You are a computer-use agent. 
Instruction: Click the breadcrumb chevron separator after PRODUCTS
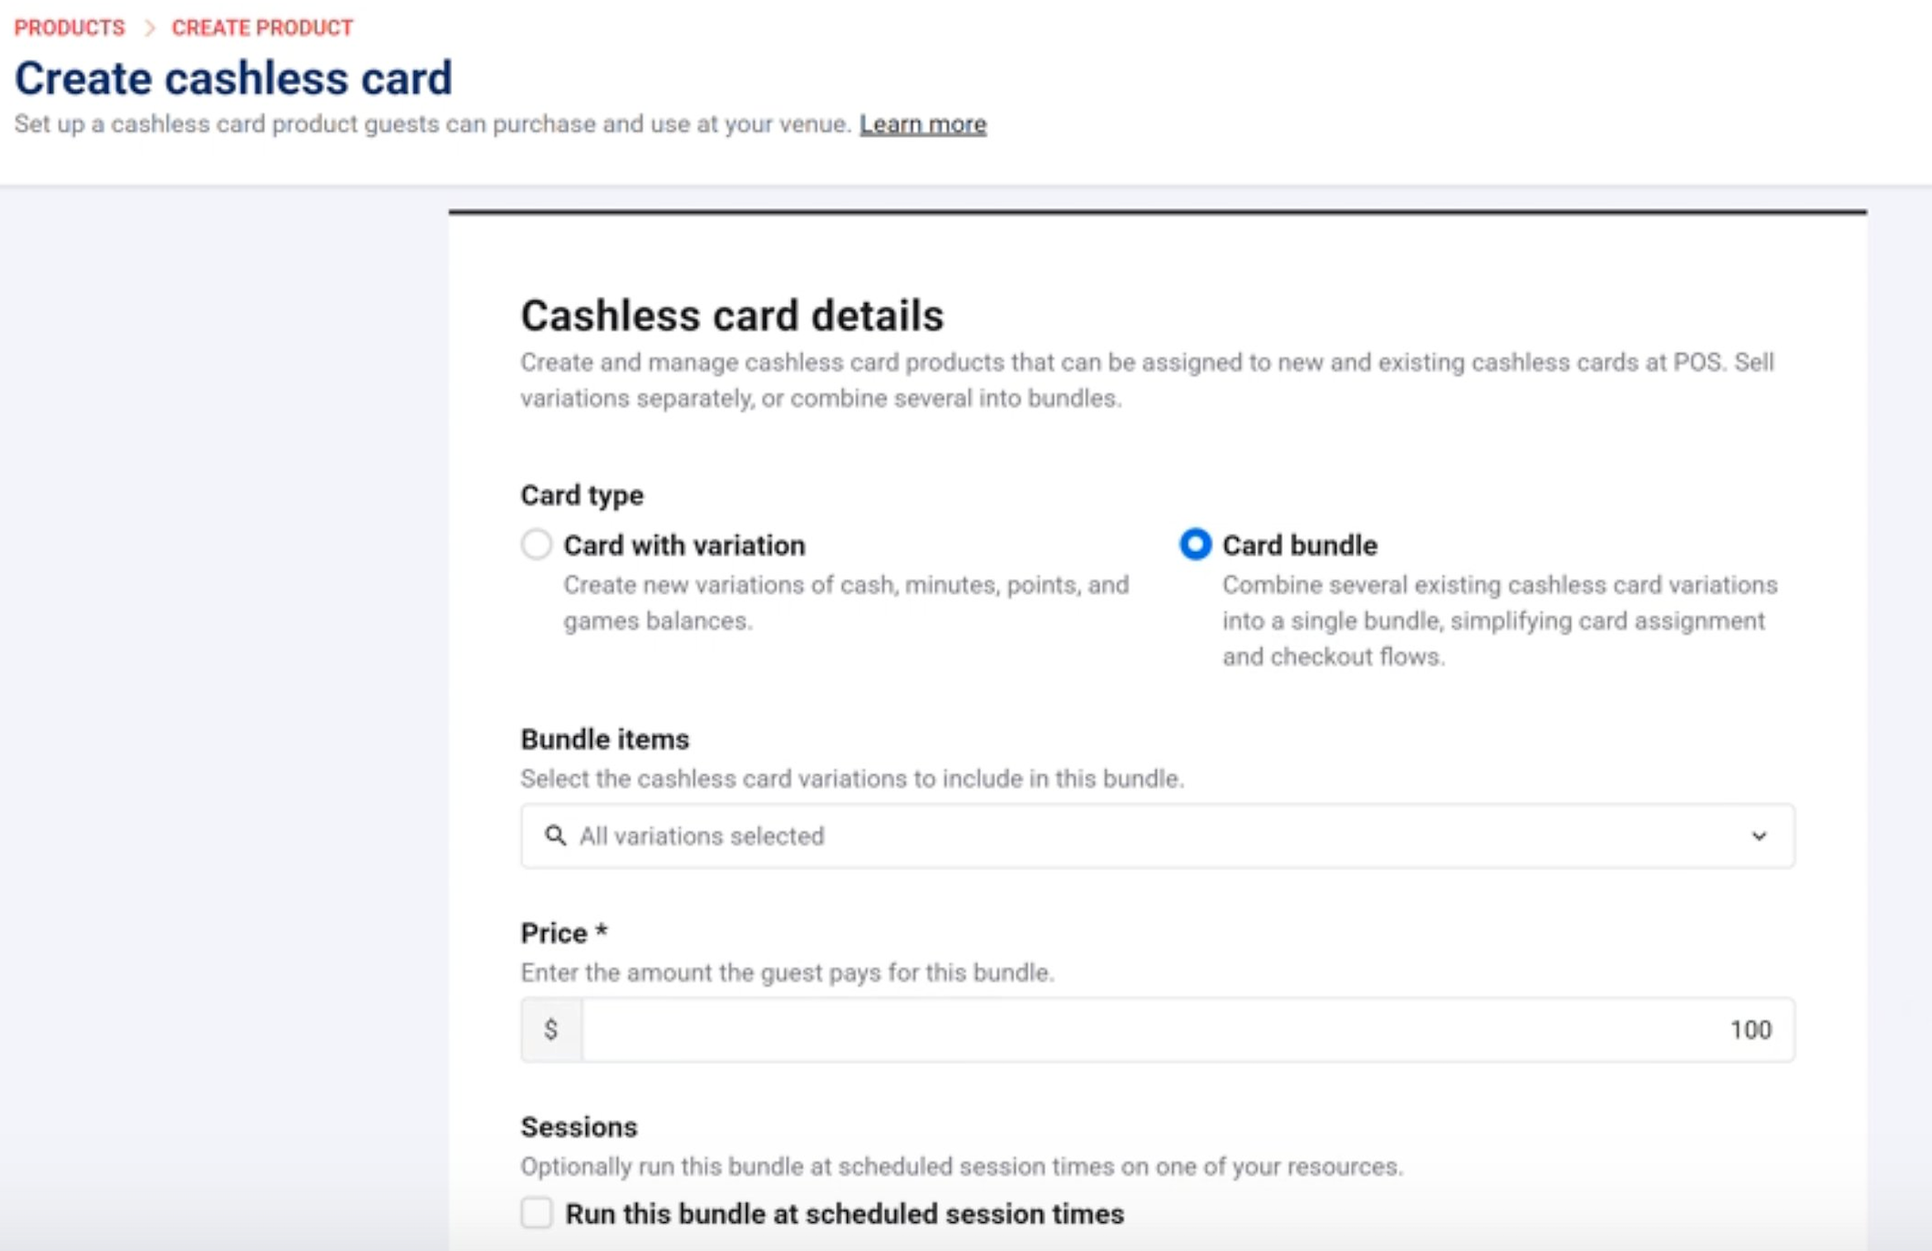150,28
